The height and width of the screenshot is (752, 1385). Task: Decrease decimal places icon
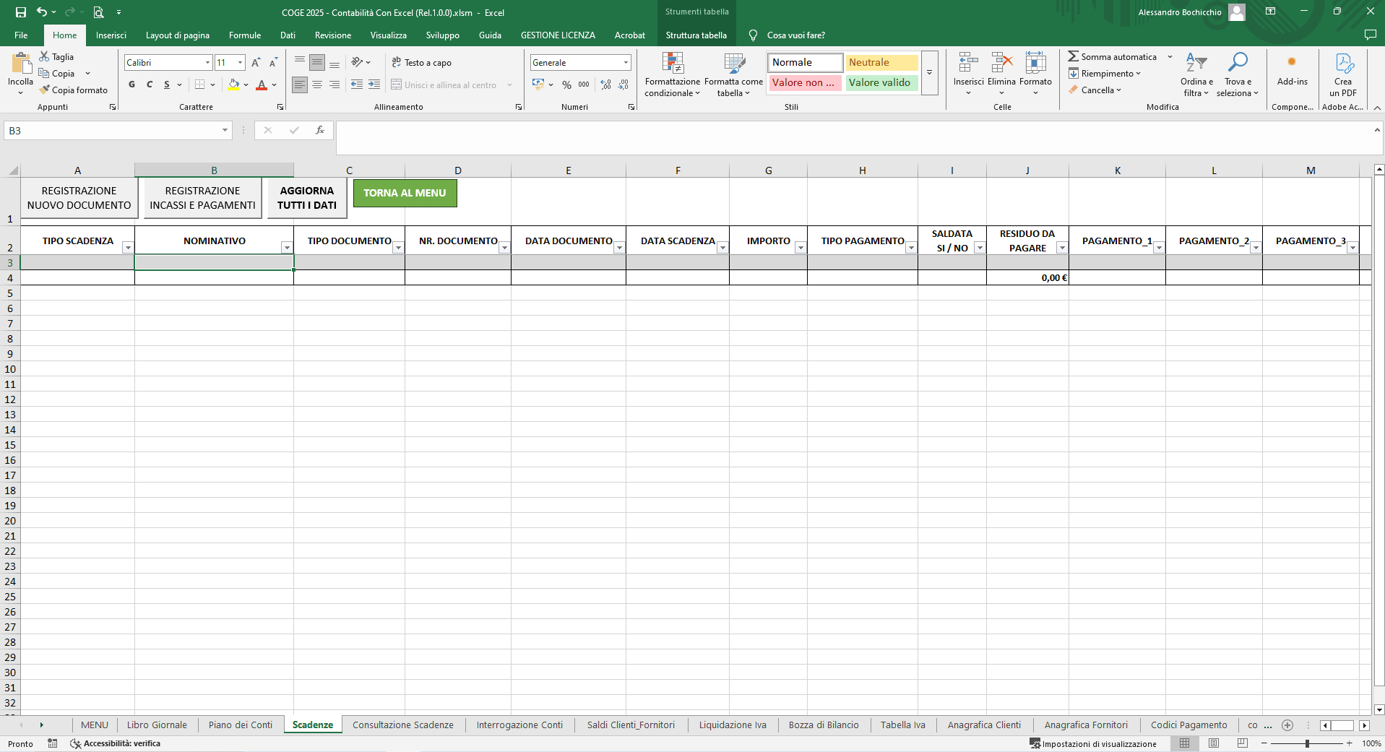[x=624, y=85]
